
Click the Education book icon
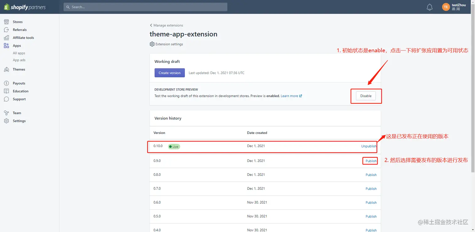pos(6,91)
